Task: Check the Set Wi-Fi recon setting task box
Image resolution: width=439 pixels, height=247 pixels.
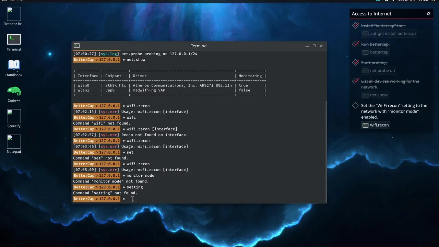Action: 356,106
